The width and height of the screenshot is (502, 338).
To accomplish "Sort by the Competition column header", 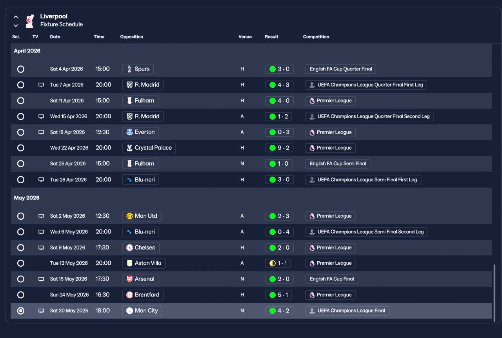I will (316, 37).
